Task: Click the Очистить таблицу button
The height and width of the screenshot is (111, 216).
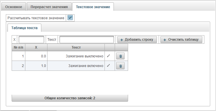Action: (x=181, y=40)
